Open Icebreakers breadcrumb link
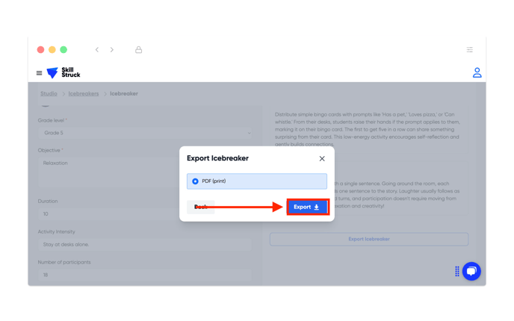This screenshot has height=321, width=514. 84,93
